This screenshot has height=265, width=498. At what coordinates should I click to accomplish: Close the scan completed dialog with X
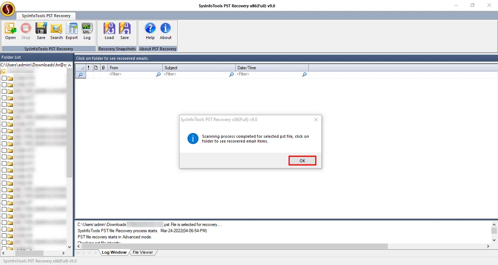pos(316,120)
